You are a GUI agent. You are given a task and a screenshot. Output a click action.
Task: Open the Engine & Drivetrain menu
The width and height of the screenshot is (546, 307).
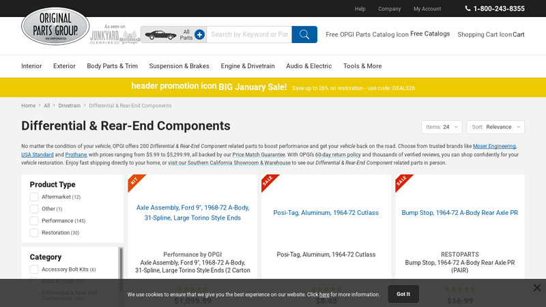coord(248,66)
